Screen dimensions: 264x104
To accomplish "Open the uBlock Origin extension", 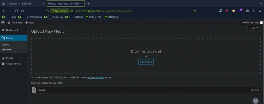I will [x=227, y=11].
